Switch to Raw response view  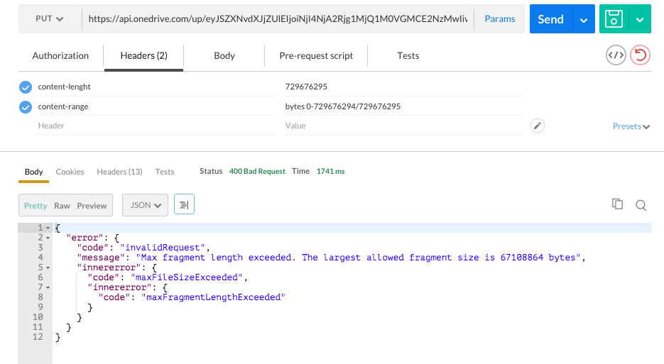click(62, 206)
